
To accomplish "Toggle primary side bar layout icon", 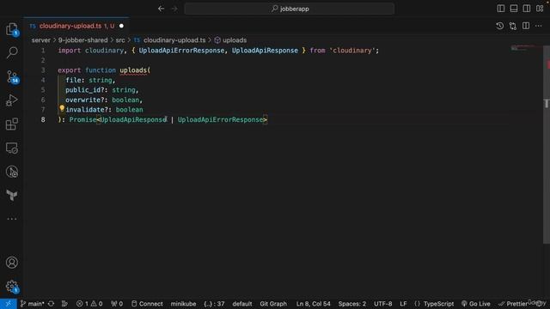I will (x=501, y=9).
